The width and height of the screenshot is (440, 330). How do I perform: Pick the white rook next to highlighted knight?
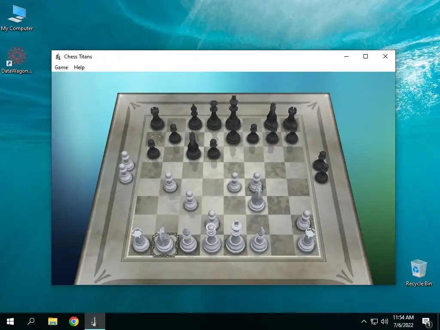click(141, 241)
